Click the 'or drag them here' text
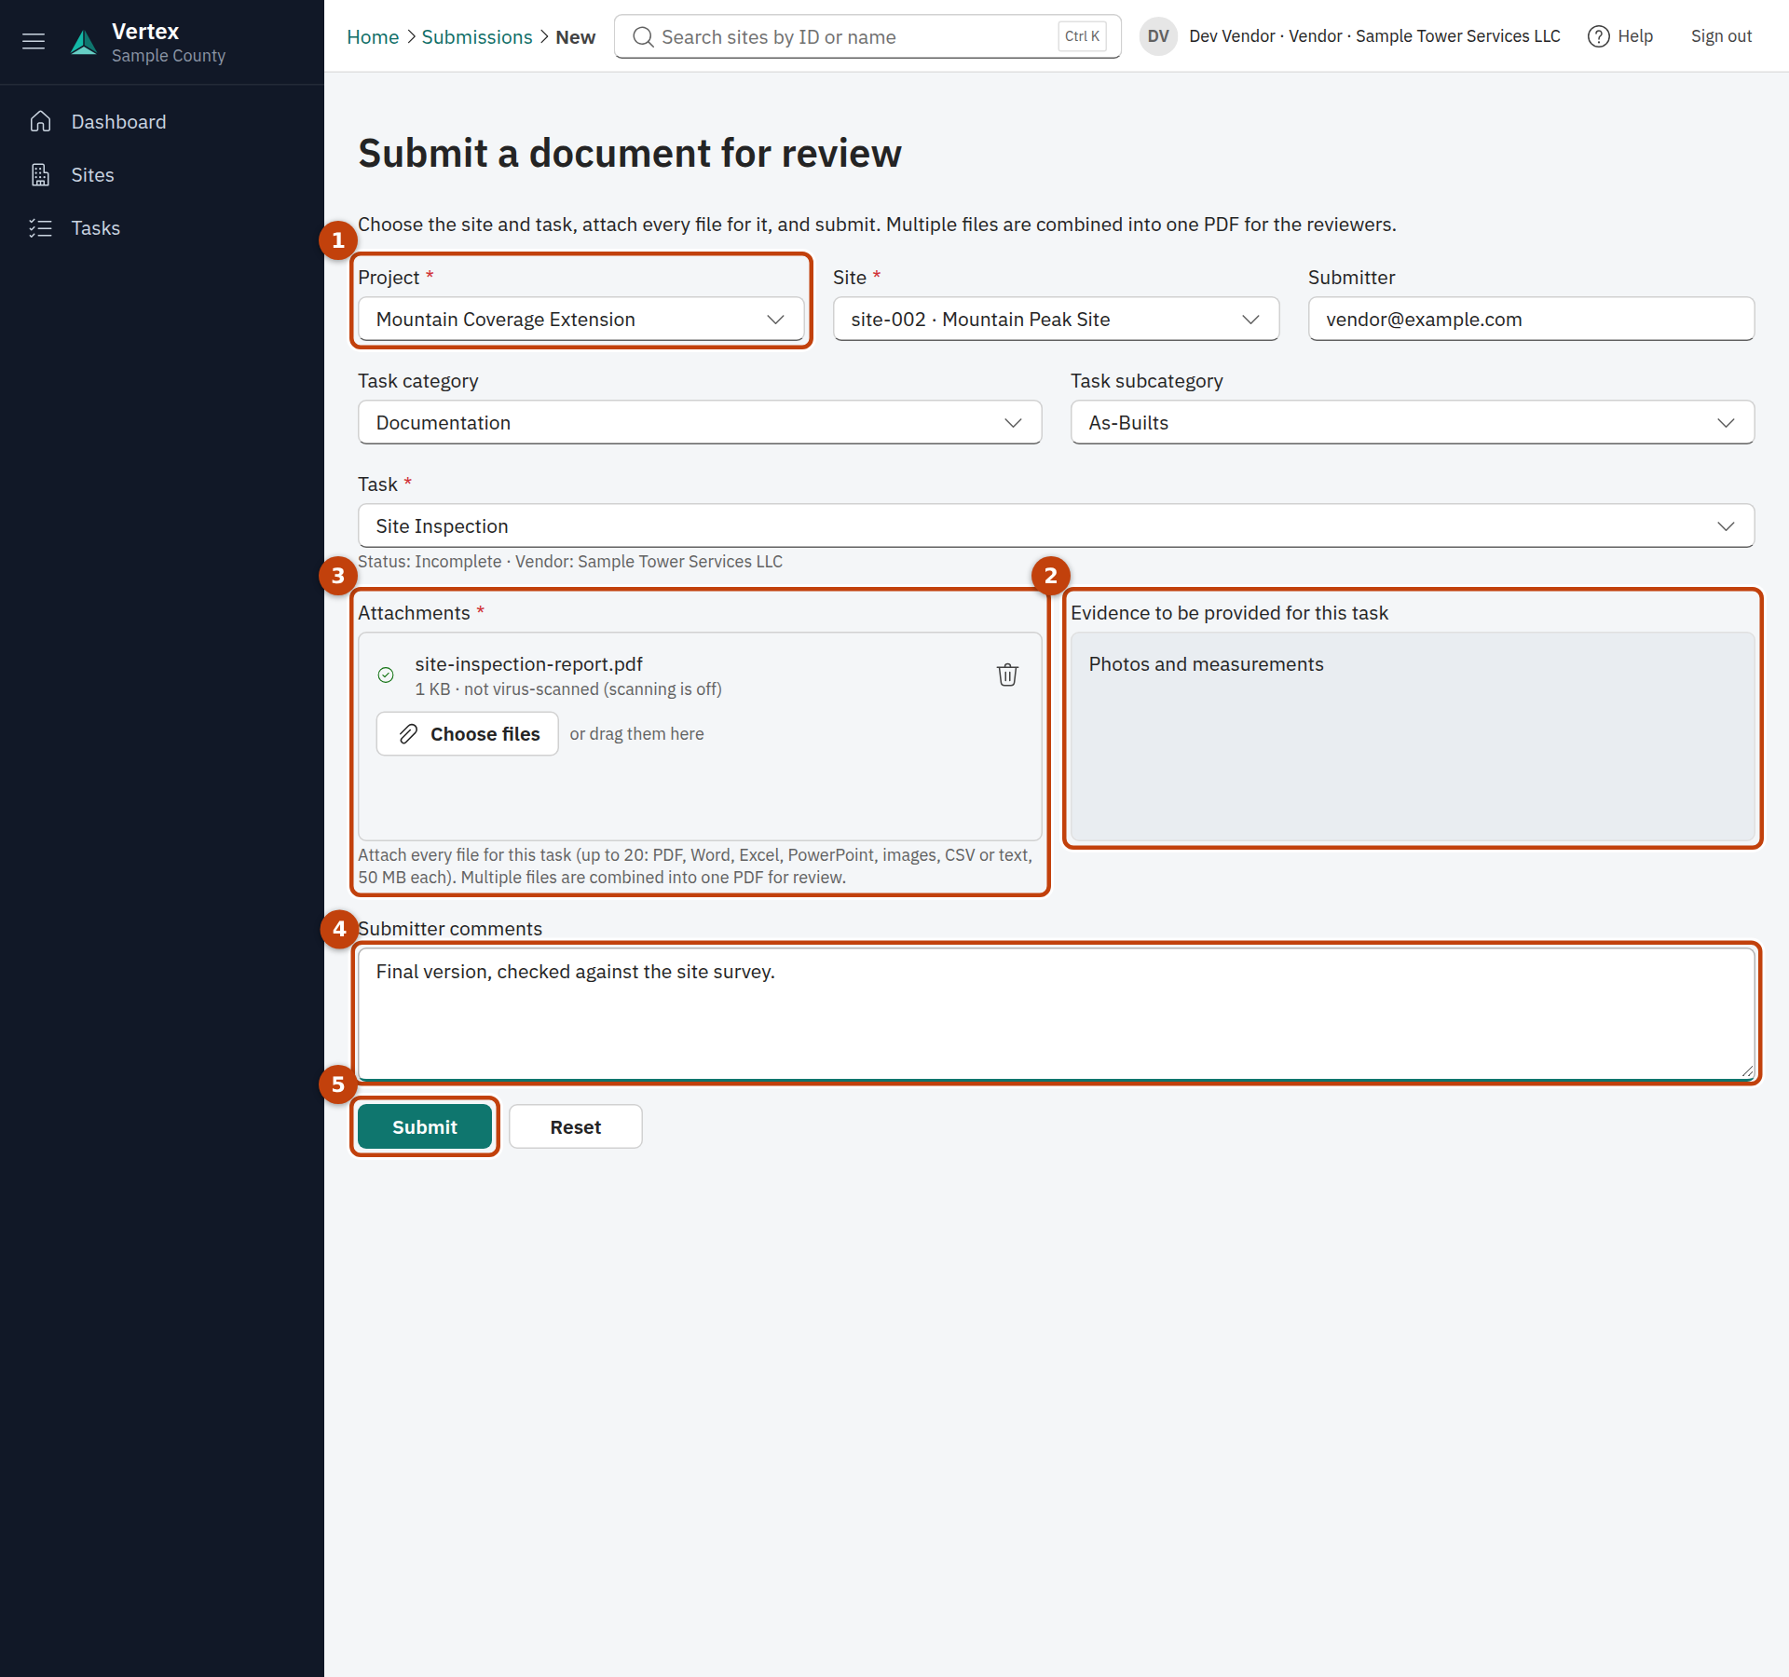This screenshot has height=1677, width=1789. (x=637, y=734)
